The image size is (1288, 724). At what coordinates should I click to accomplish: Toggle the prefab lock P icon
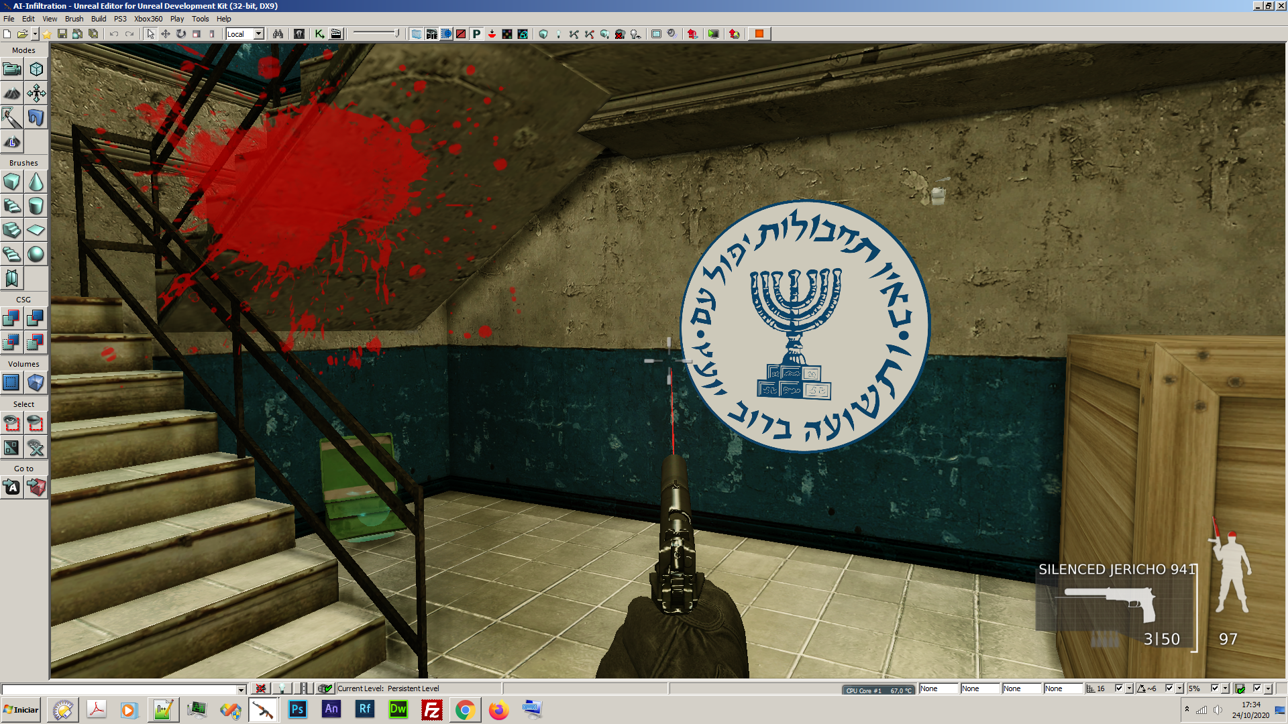coord(476,34)
